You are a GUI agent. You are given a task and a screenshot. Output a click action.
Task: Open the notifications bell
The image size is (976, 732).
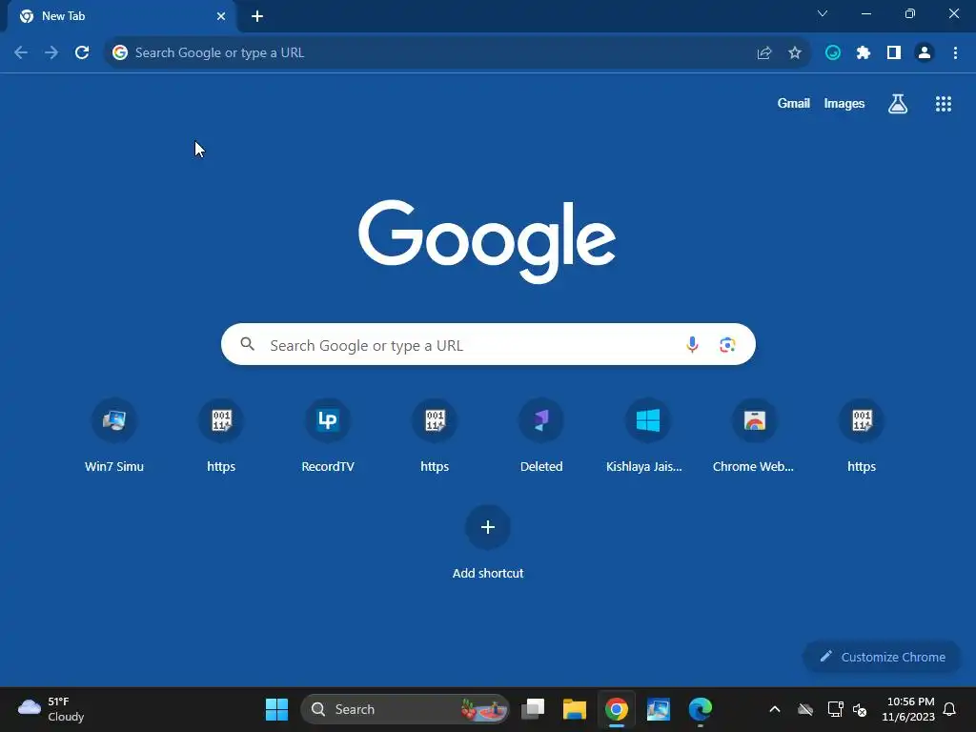(x=950, y=709)
